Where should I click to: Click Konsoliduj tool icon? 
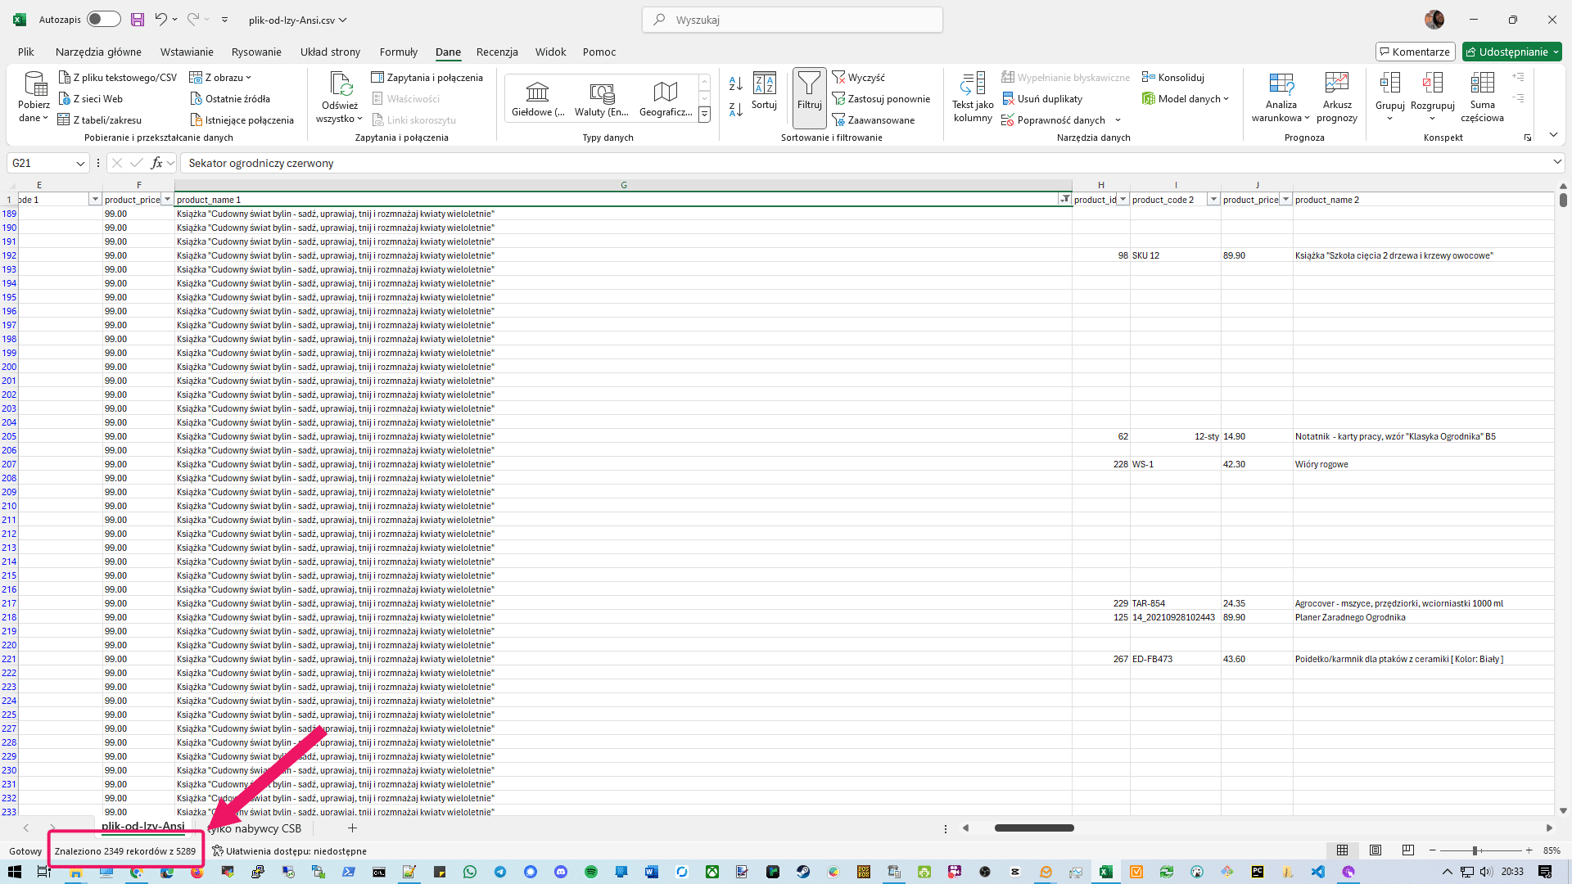(x=1149, y=78)
